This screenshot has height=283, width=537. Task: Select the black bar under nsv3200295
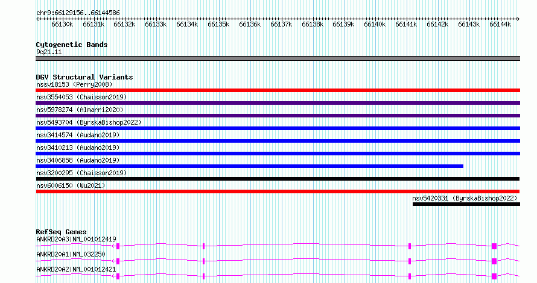pyautogui.click(x=278, y=179)
